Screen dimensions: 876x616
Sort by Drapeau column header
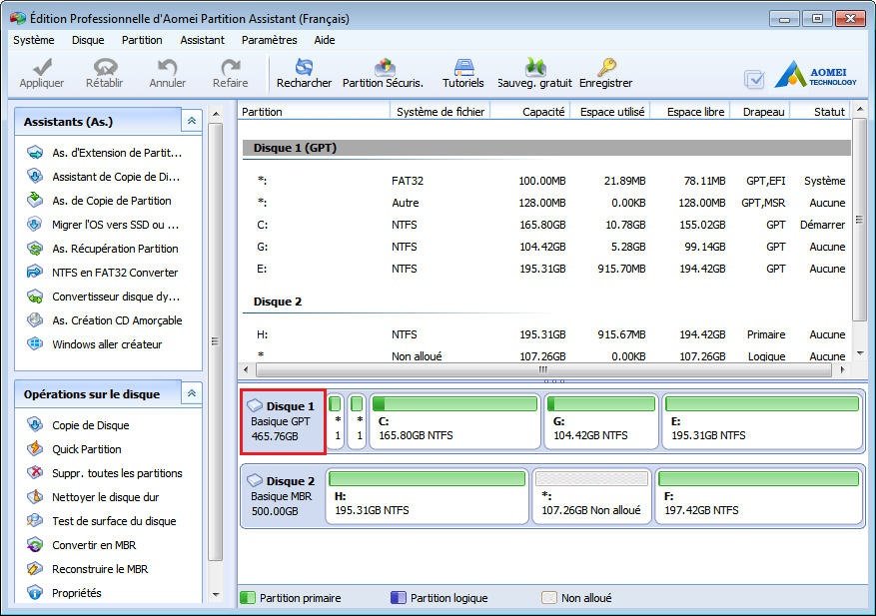[x=761, y=112]
